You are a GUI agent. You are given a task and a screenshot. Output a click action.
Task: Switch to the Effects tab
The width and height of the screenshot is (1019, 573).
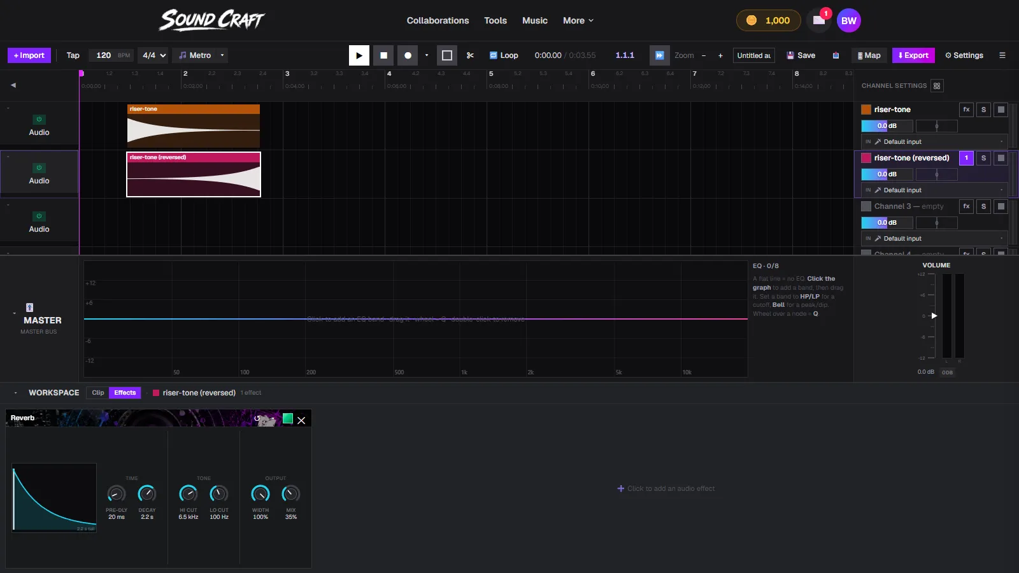(125, 393)
